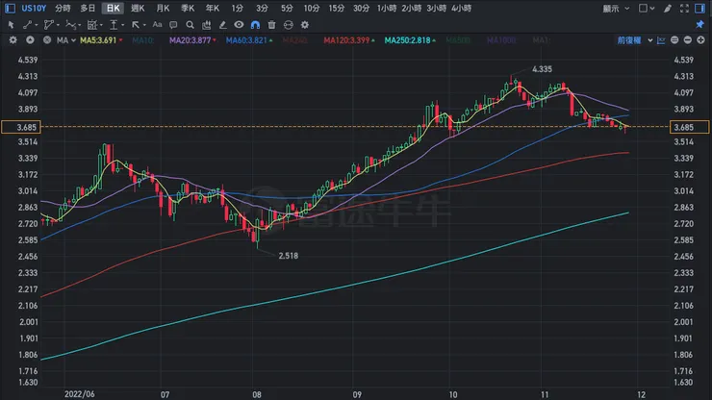Zoom out chart with minus icon
The width and height of the screenshot is (712, 400).
tap(688, 40)
